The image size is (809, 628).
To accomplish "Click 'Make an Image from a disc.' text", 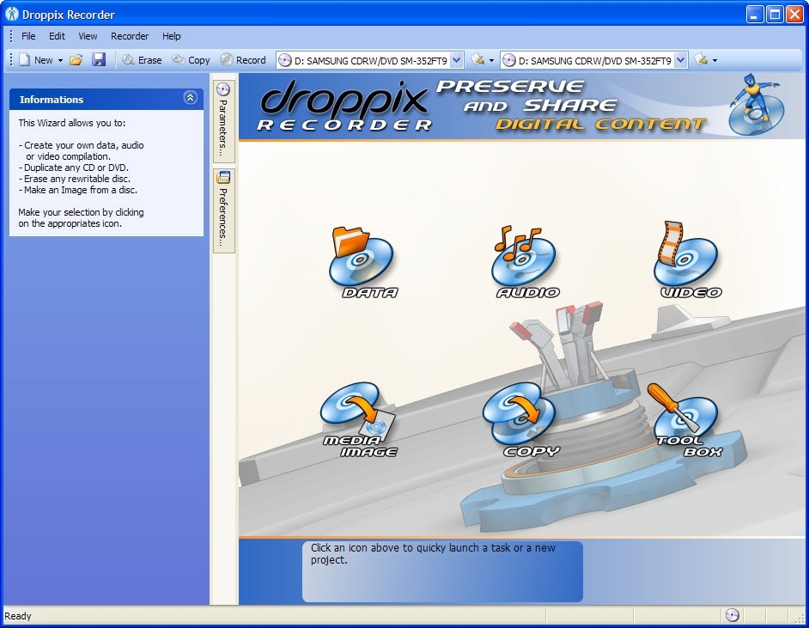I will [81, 190].
